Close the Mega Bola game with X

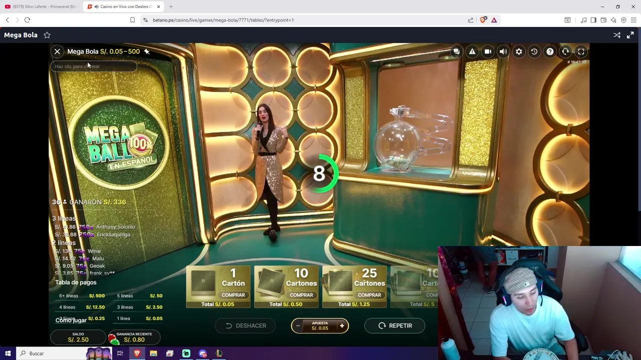point(57,51)
